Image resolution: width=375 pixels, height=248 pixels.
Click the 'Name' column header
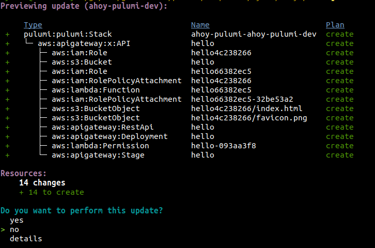click(x=200, y=25)
